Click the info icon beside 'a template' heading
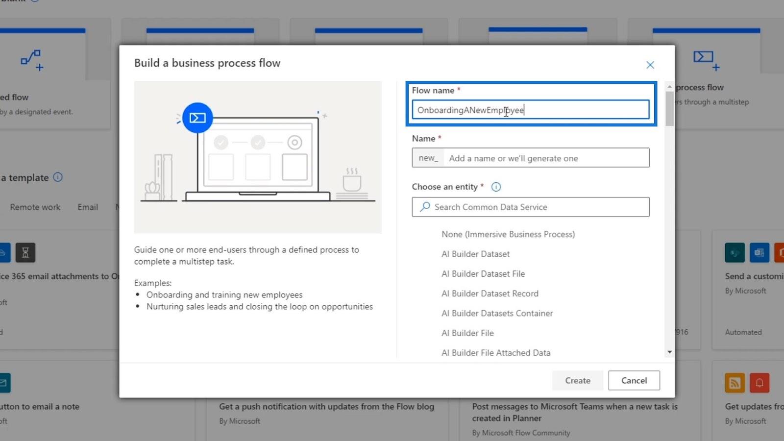 pyautogui.click(x=58, y=177)
